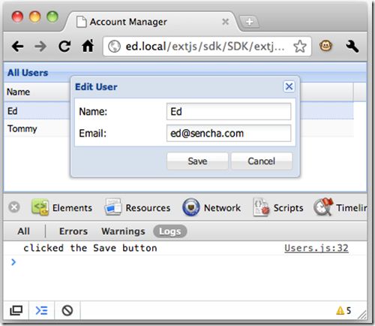Open the Elements devtools panel
The width and height of the screenshot is (375, 326).
(x=62, y=207)
